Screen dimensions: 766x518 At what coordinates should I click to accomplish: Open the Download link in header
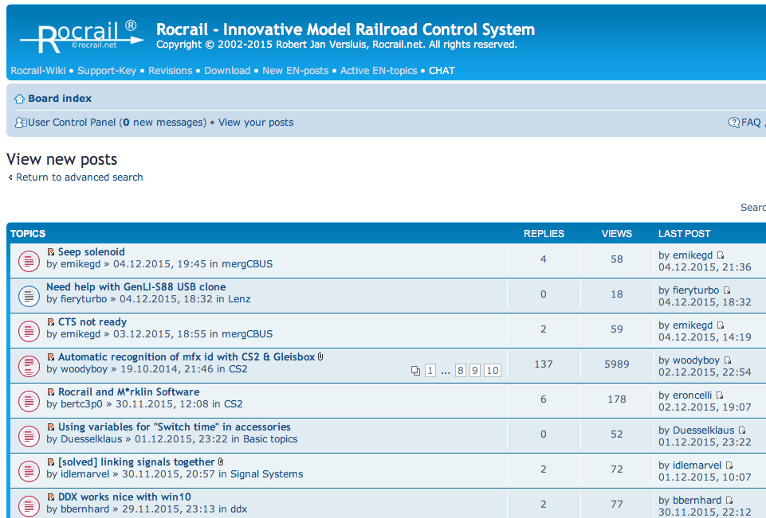227,71
